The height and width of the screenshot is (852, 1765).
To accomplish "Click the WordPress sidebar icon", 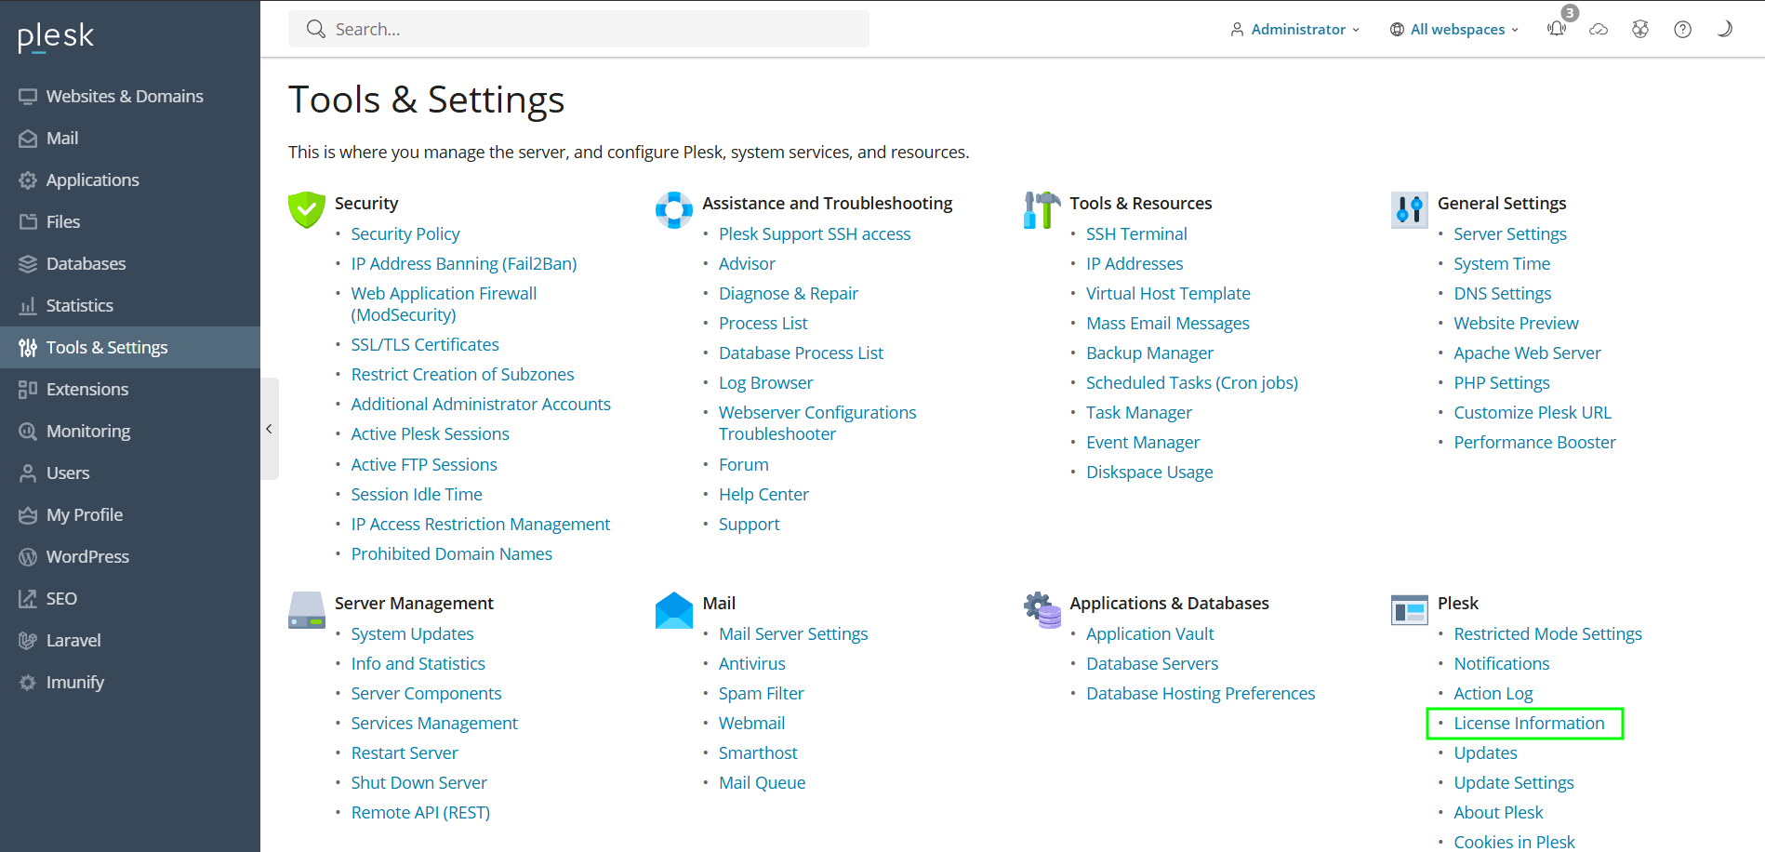I will (27, 556).
